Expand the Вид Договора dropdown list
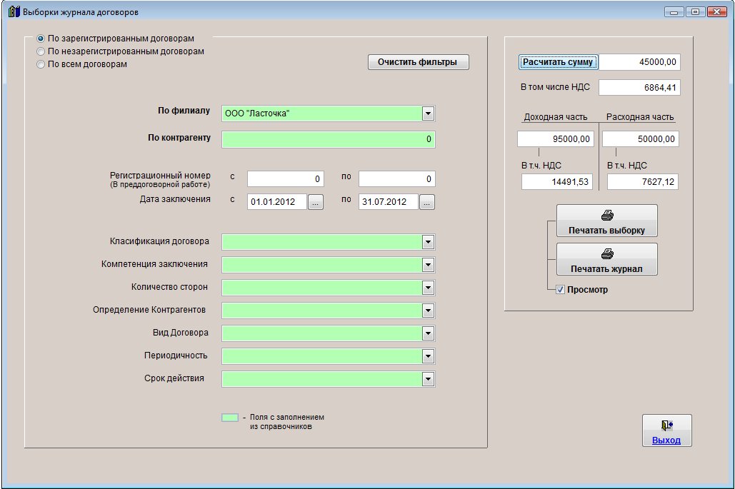Screen dimensions: 735x489 [x=428, y=333]
